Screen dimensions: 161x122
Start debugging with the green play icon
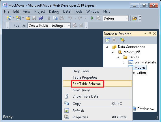[92, 18]
